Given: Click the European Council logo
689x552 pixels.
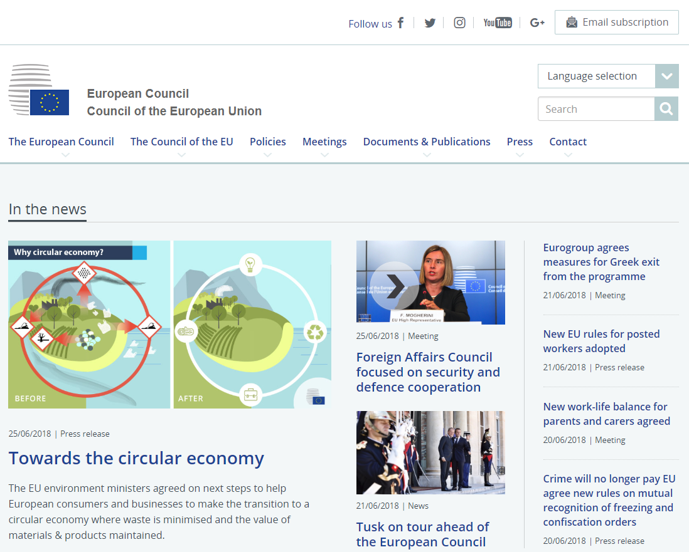Looking at the screenshot, I should click(39, 90).
